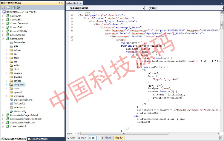Collapse the data-type div code outline

[x=72, y=30]
